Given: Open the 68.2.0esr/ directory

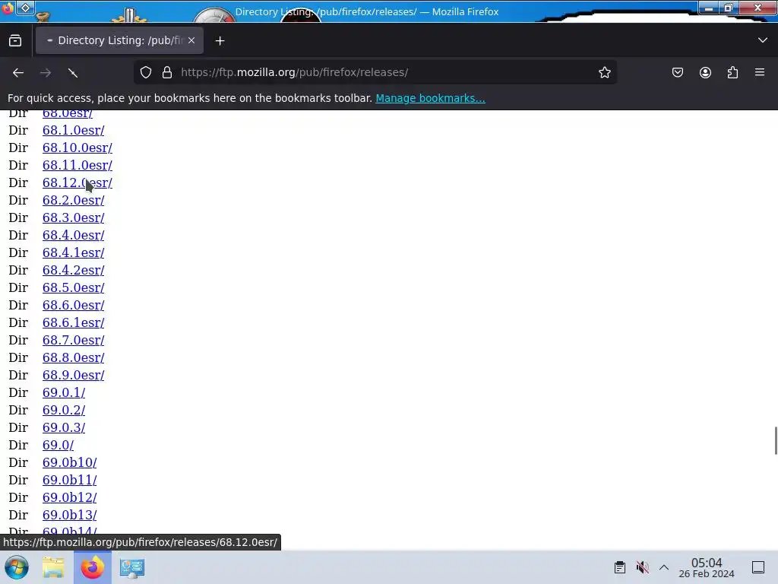Looking at the screenshot, I should [x=74, y=200].
